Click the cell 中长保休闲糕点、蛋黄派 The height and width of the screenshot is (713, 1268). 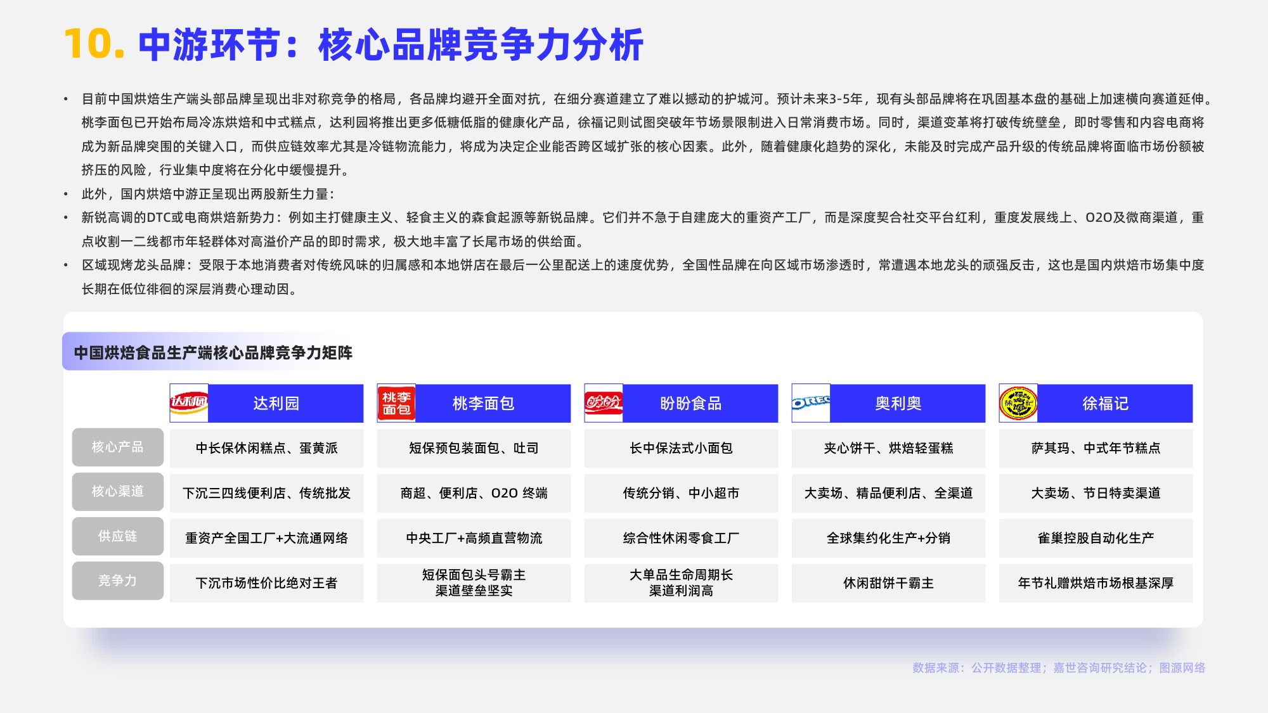[x=266, y=448]
